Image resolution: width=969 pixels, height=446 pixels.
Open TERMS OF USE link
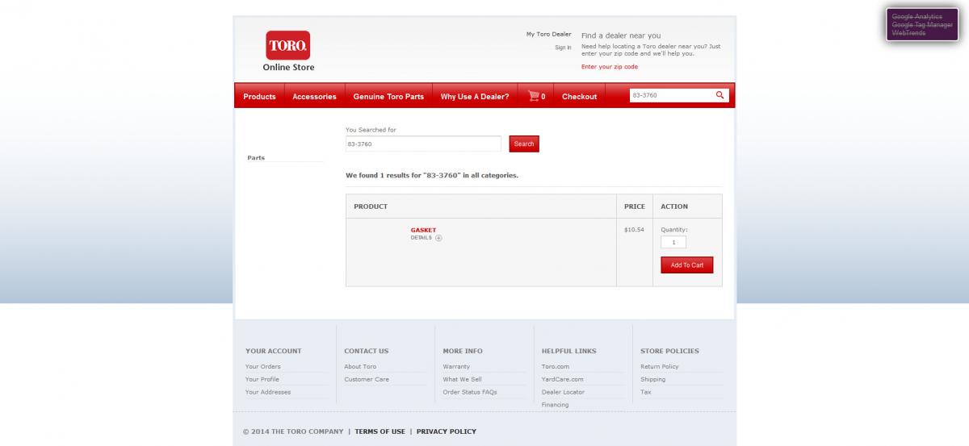[x=380, y=431]
